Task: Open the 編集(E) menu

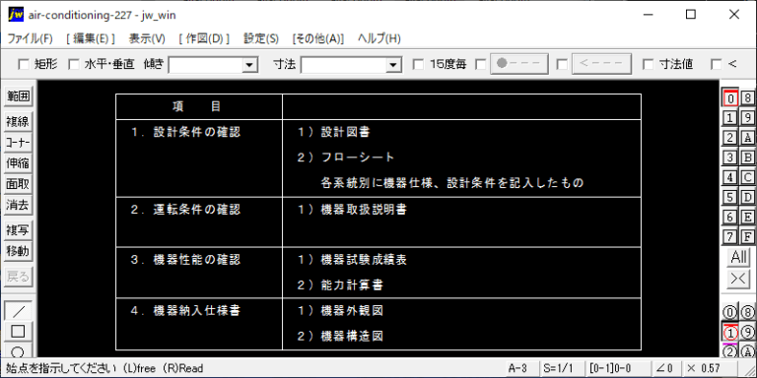Action: point(91,39)
